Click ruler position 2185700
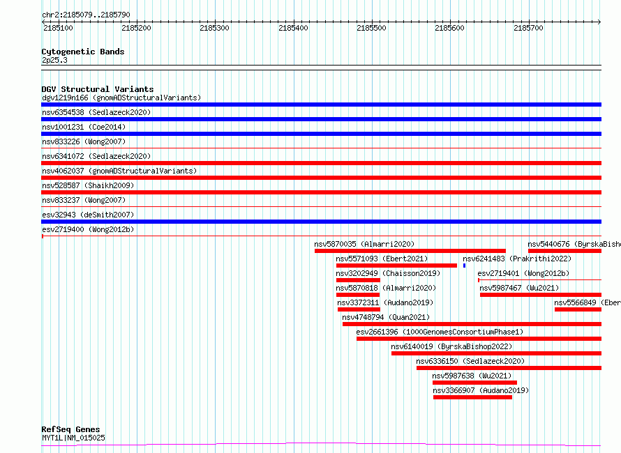 pyautogui.click(x=528, y=28)
